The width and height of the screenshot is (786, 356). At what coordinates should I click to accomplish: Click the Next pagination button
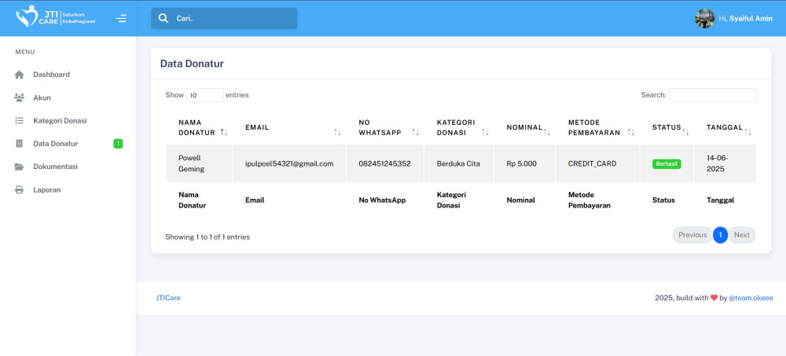(x=741, y=235)
